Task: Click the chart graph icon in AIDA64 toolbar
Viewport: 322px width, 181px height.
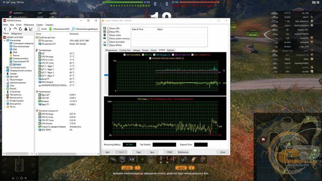Action: 31,29
